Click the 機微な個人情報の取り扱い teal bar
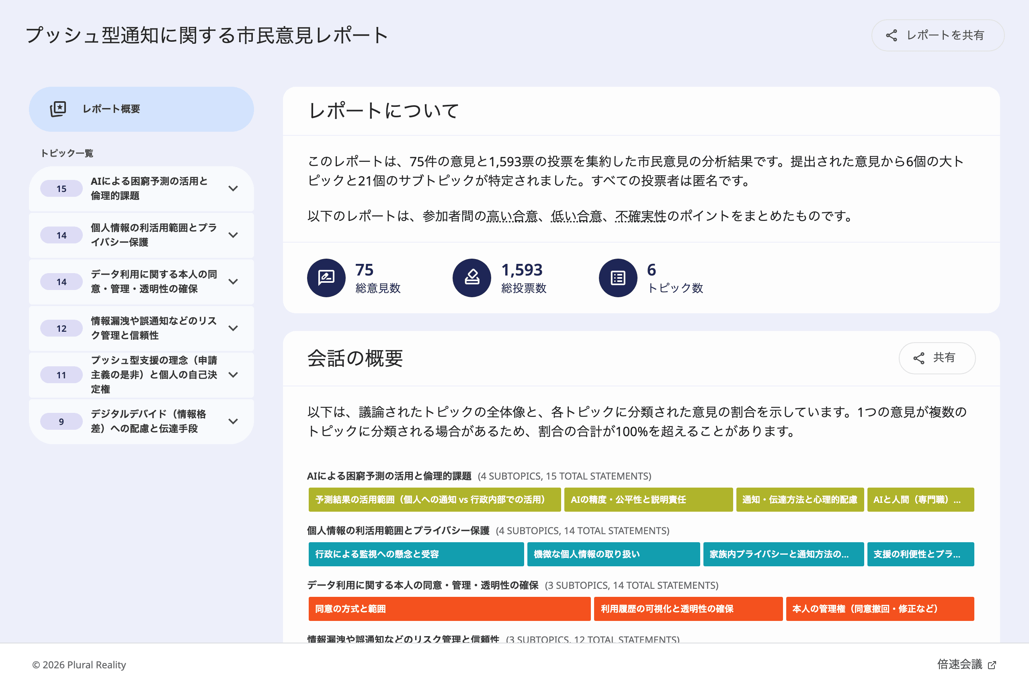The width and height of the screenshot is (1029, 686). coord(613,554)
